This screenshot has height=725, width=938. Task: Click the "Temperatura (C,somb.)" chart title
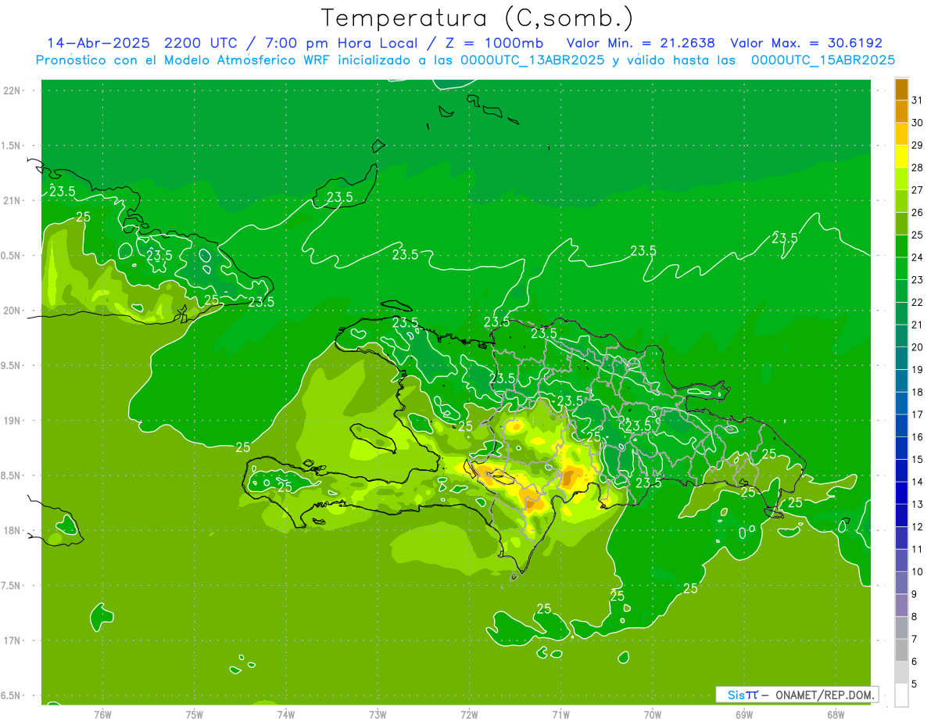point(478,18)
